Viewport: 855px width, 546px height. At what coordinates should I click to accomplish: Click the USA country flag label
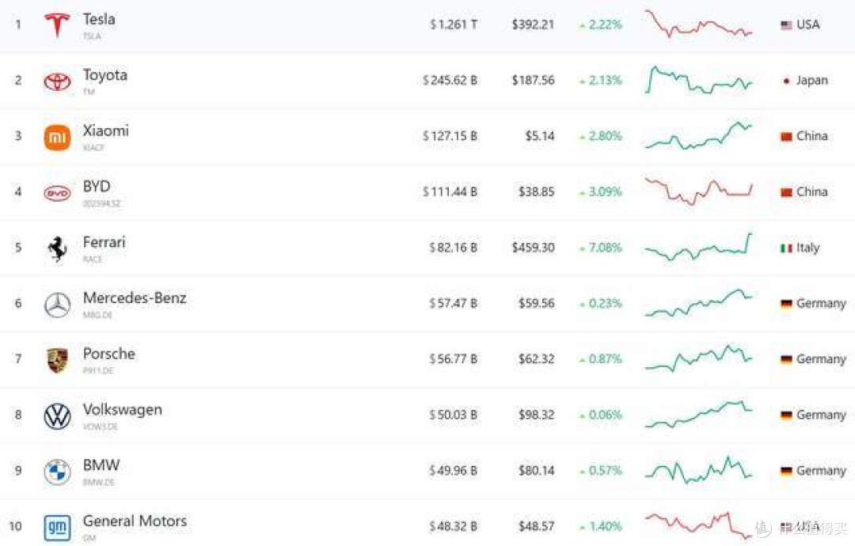click(x=800, y=25)
